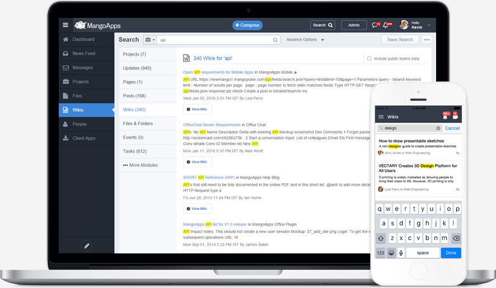Clear the phone search text with X icon
The width and height of the screenshot is (496, 288).
[x=438, y=128]
